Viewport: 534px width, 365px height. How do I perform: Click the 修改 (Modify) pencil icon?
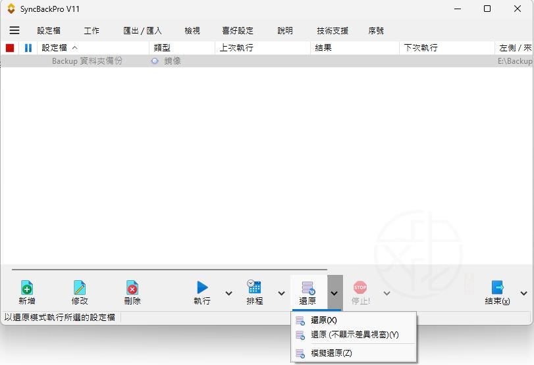(x=80, y=288)
